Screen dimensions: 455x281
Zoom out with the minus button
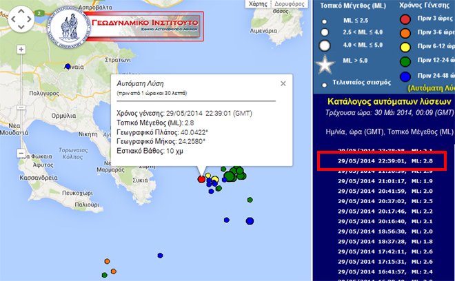click(22, 152)
